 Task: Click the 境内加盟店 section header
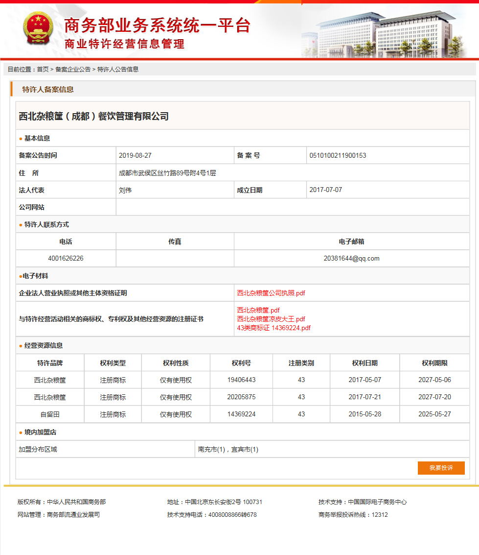pos(40,433)
